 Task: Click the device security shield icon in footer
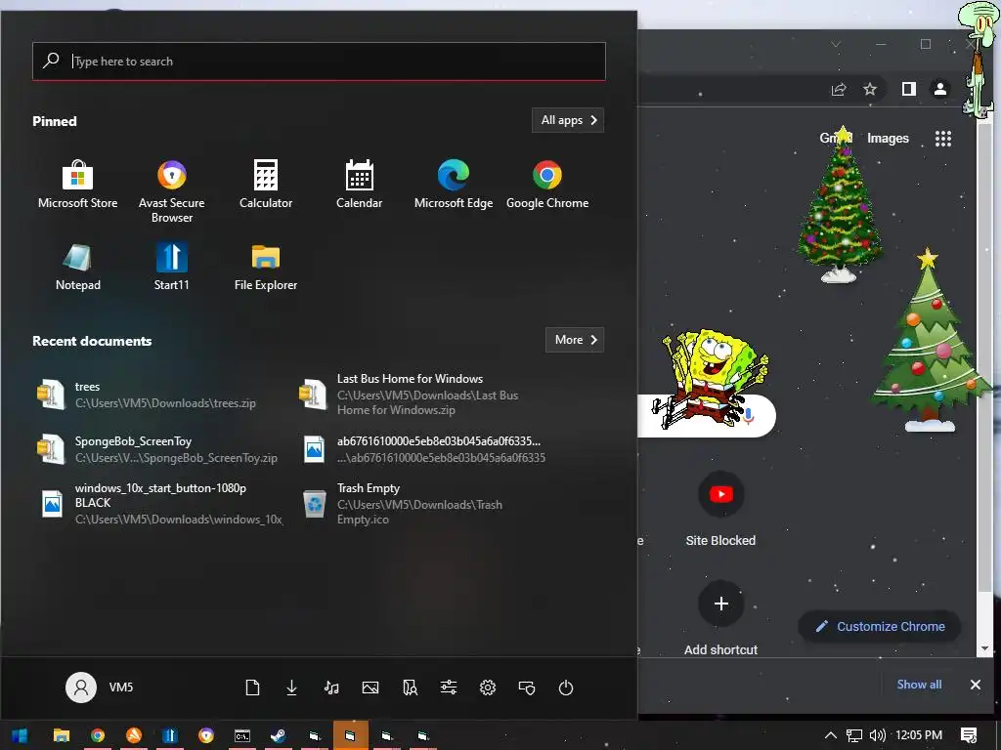pos(527,687)
